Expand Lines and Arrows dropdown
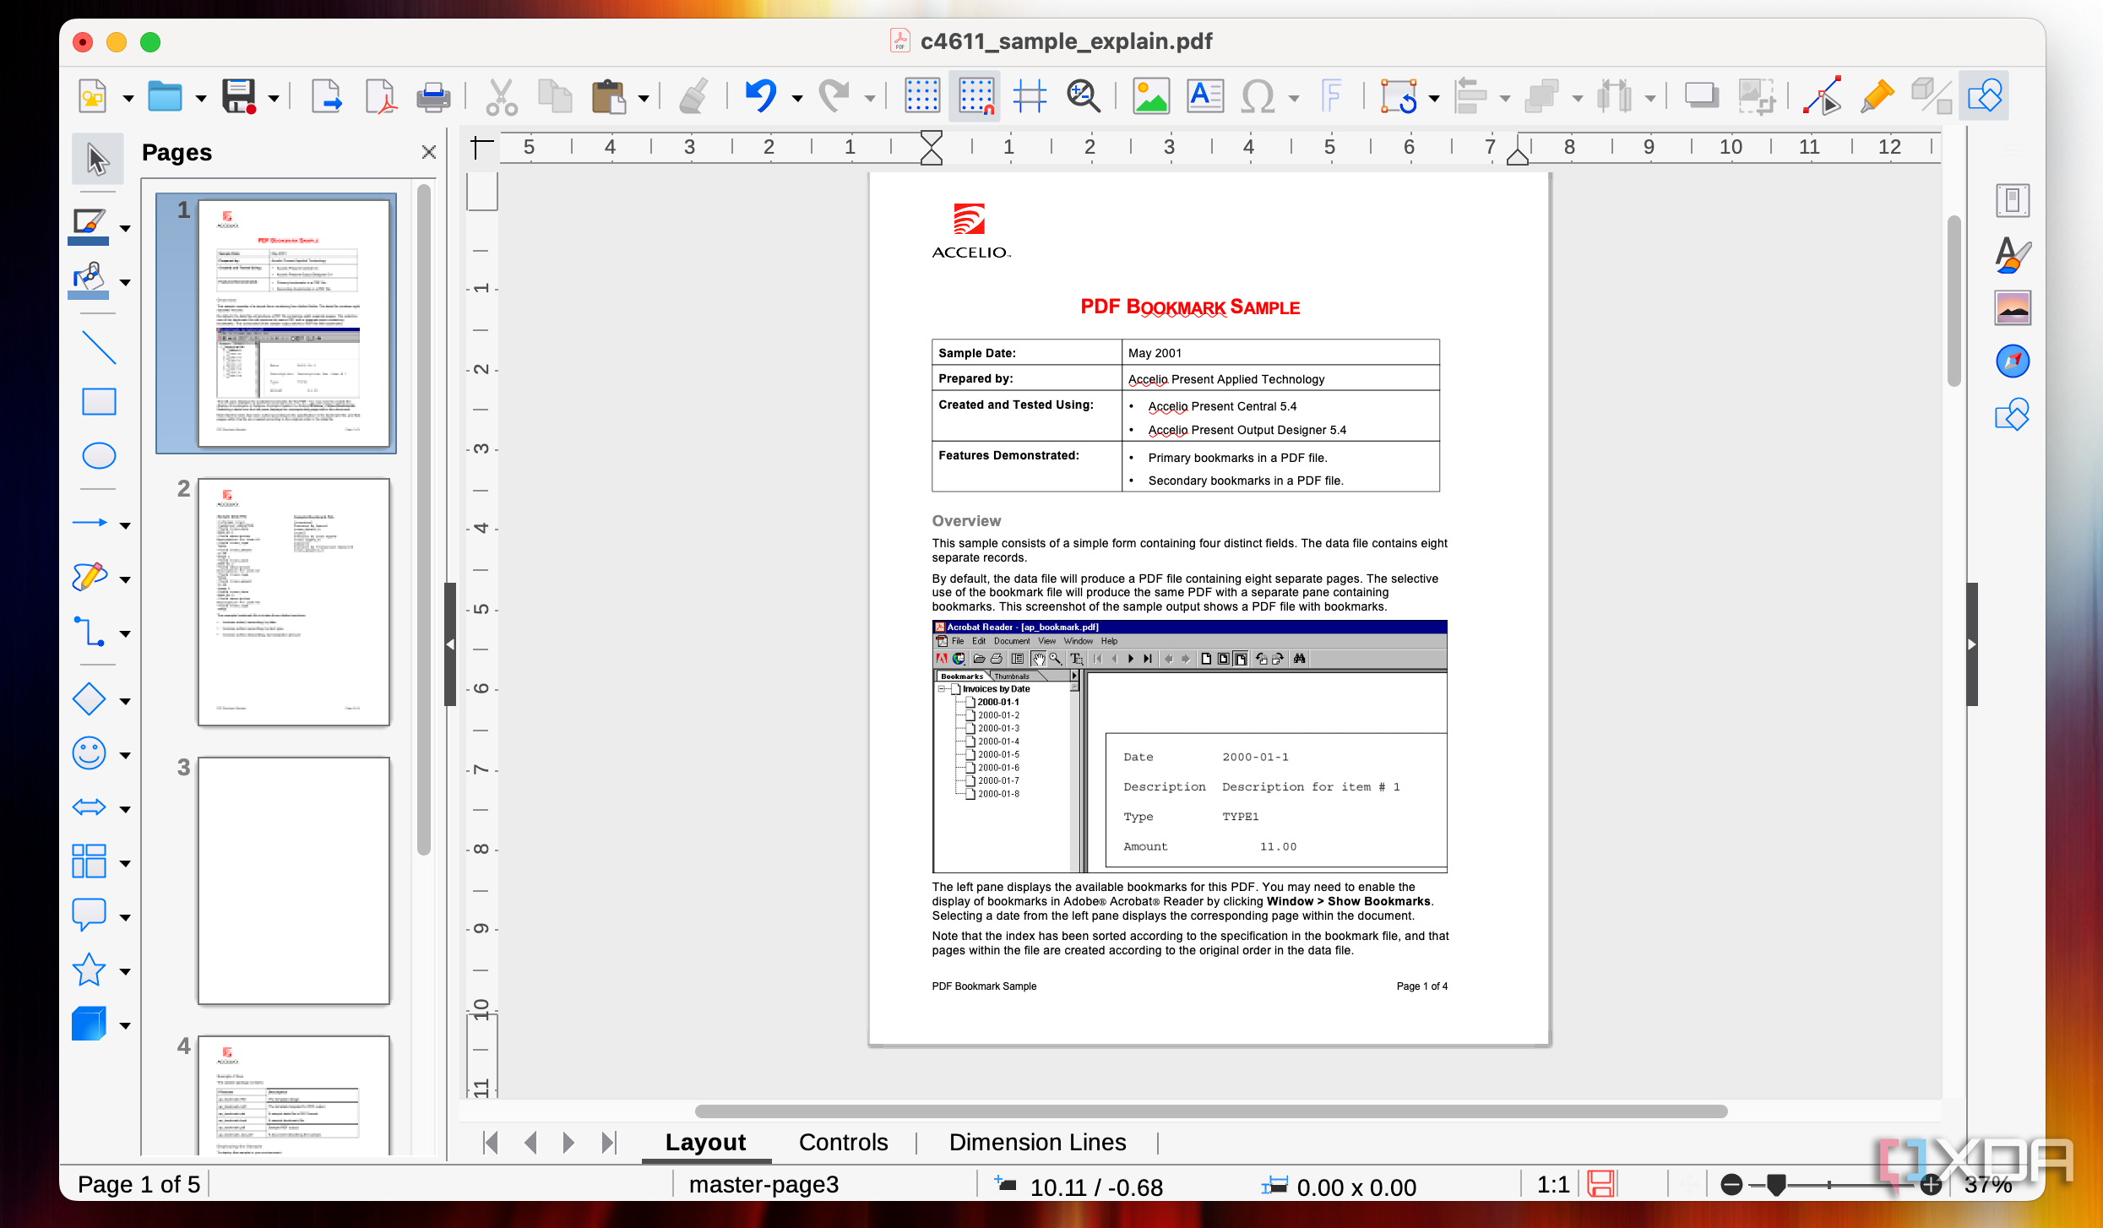Viewport: 2103px width, 1228px height. [125, 525]
